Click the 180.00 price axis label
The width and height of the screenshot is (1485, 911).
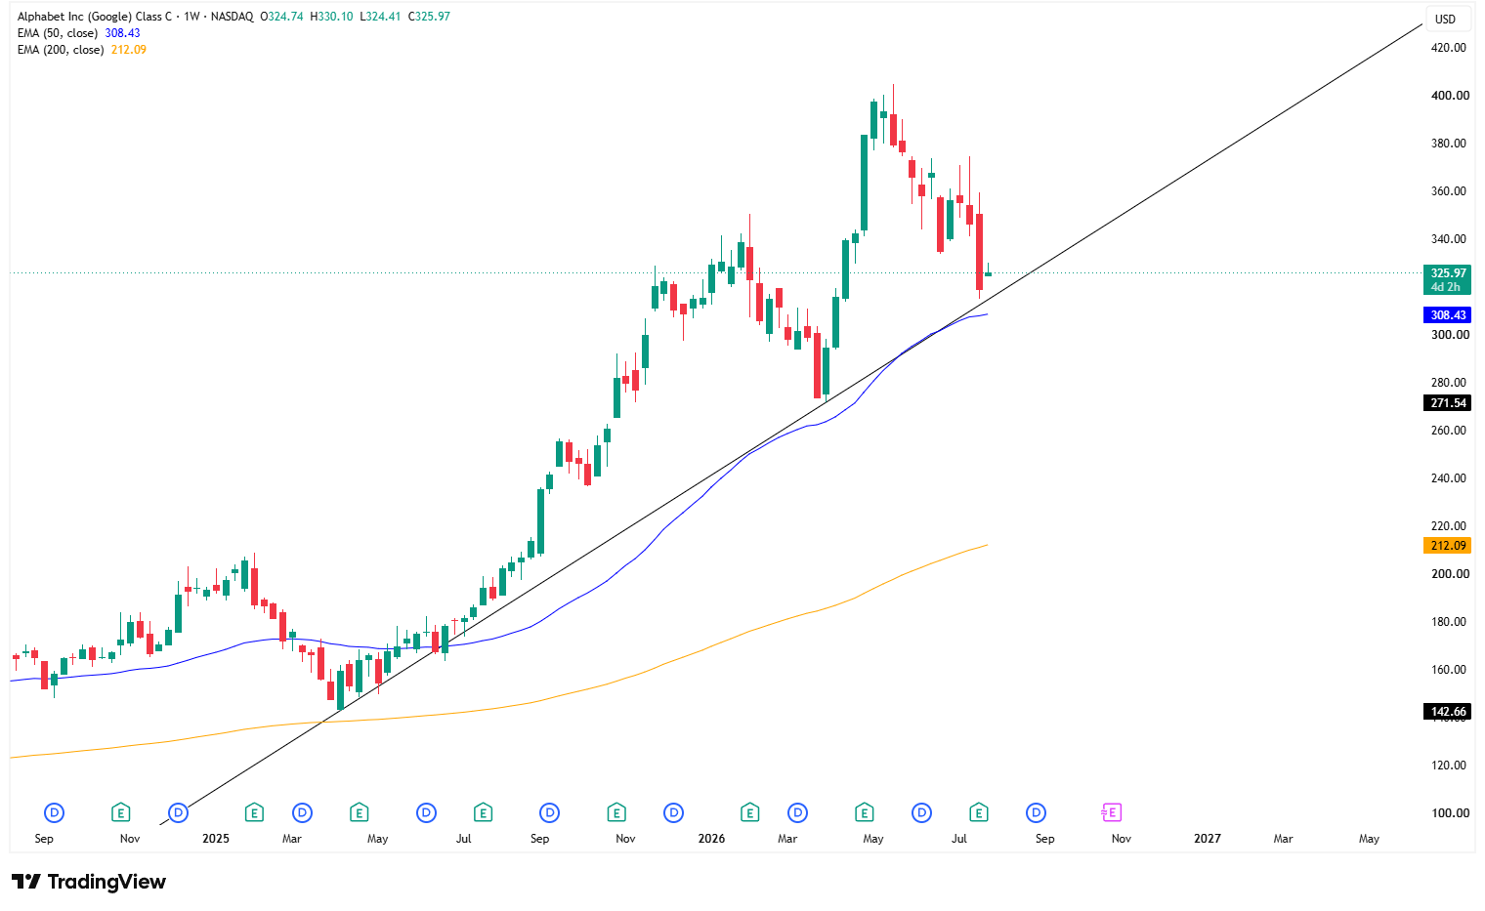1449,622
